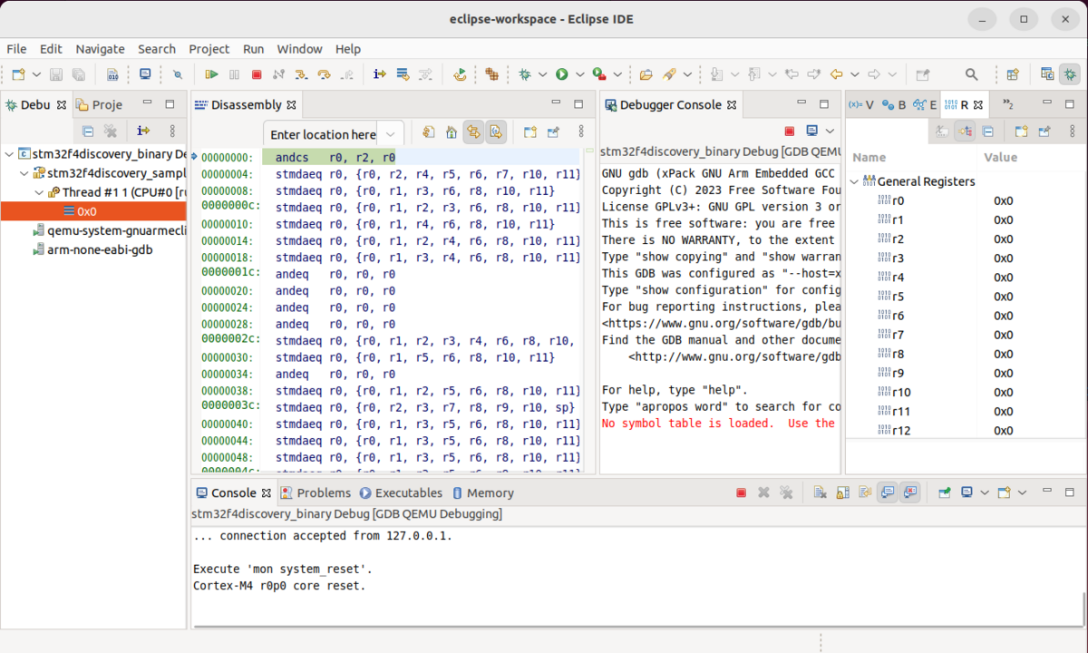
Task: Click the Search magnifier toolbar icon
Action: point(971,74)
